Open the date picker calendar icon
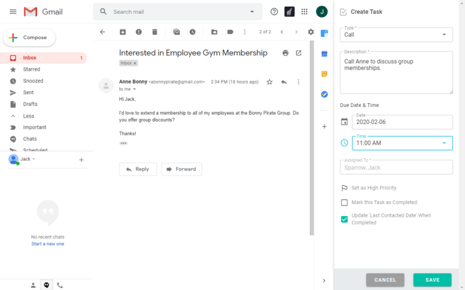465x290 pixels. [x=345, y=121]
